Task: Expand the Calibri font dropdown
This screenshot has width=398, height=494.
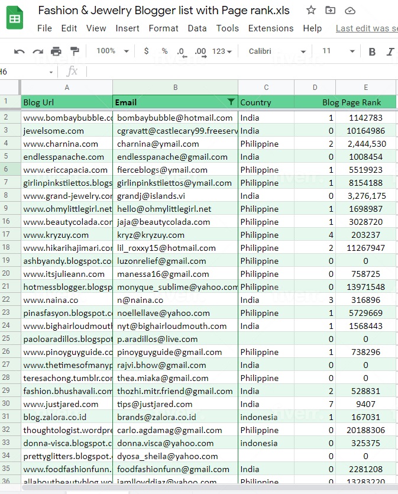Action: point(277,51)
